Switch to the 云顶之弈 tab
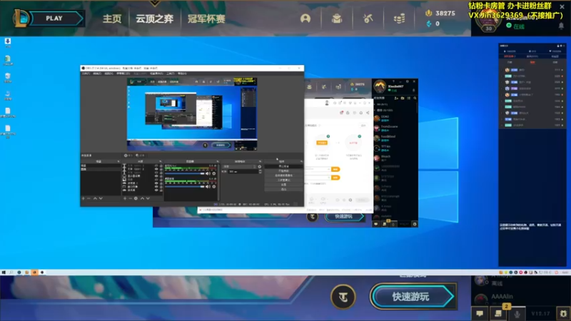This screenshot has height=321, width=571. pos(155,19)
